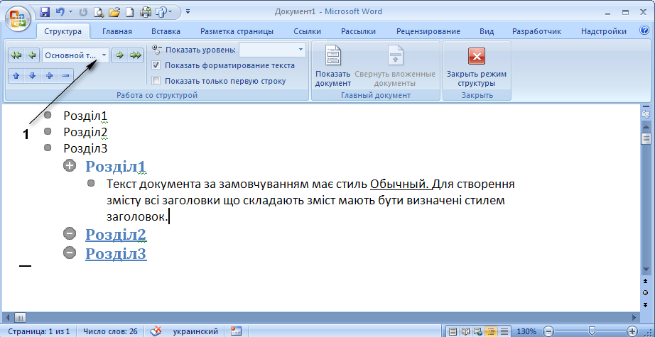Enable 'Показать только первую строку' checkbox

click(x=156, y=81)
